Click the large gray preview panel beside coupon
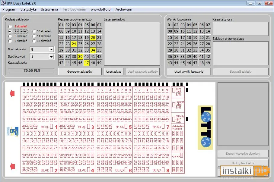This screenshot has height=182, width=274. (243, 114)
